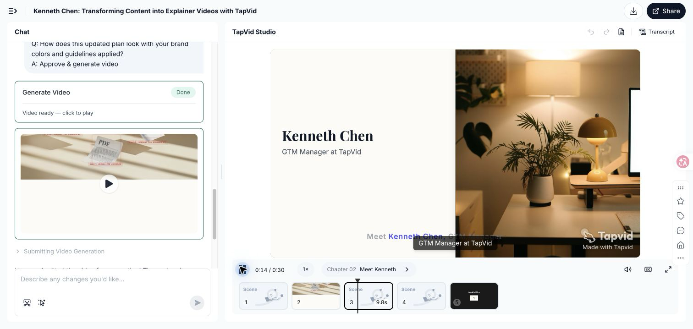Open the more options ellipsis in right toolbar
Viewport: 693px width, 329px height.
681,258
